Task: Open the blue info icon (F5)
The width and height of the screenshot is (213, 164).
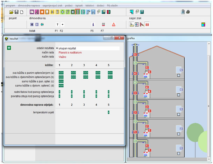Action: (93, 24)
